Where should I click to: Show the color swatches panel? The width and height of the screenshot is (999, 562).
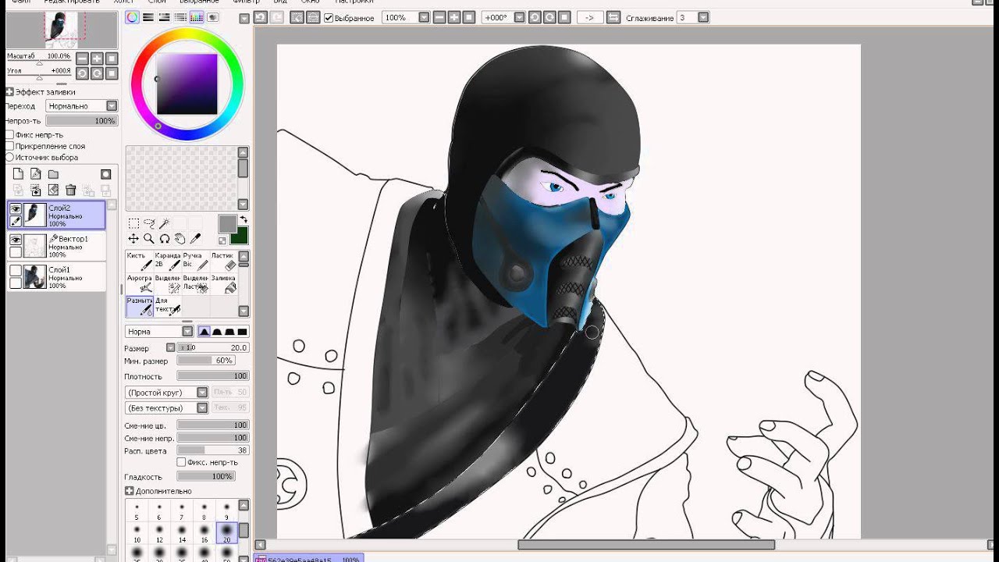tap(197, 17)
